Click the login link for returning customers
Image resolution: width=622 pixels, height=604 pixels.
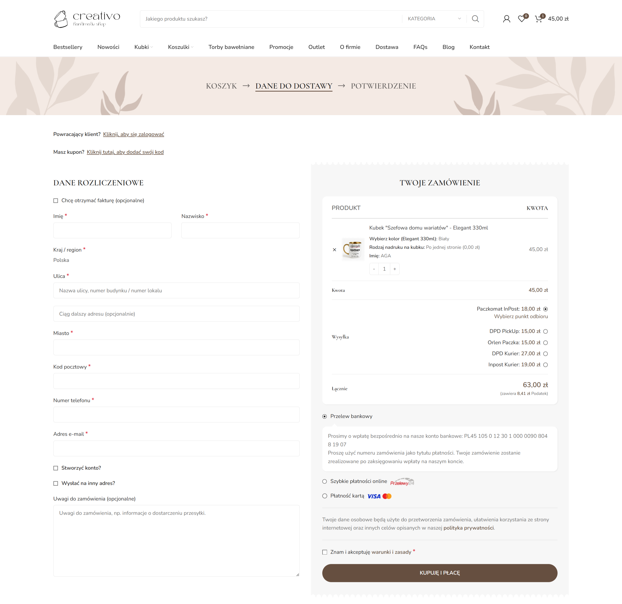[x=133, y=134]
